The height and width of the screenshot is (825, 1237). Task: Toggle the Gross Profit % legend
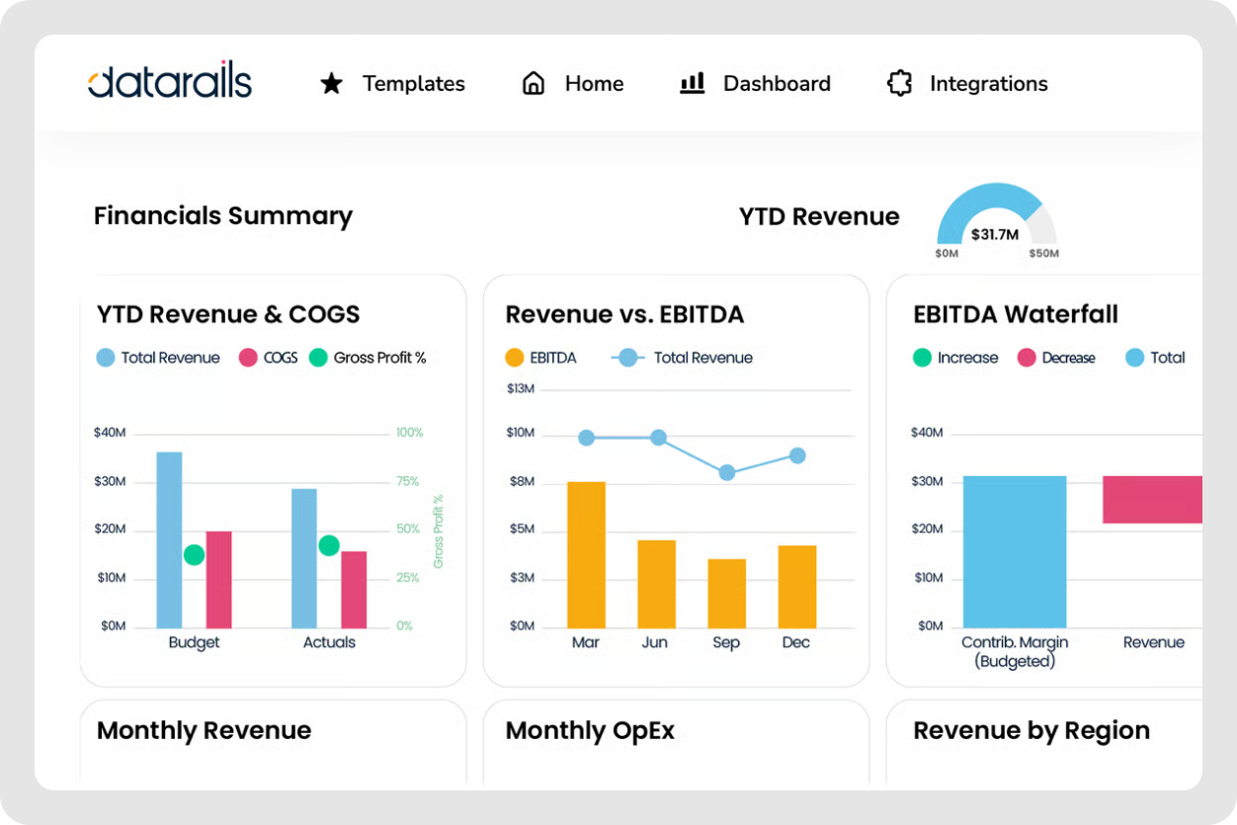pyautogui.click(x=368, y=358)
